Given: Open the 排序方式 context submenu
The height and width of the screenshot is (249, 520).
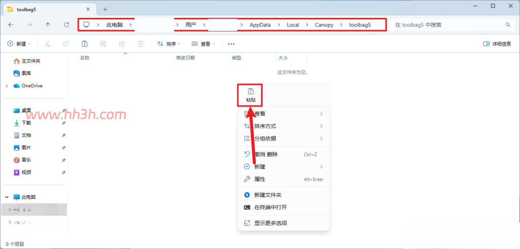Looking at the screenshot, I should click(x=284, y=126).
